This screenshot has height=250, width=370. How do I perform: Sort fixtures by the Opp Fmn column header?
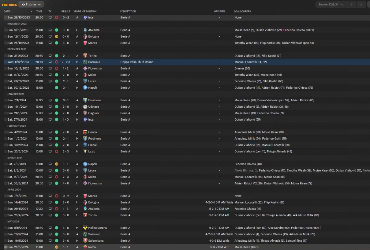pos(219,12)
